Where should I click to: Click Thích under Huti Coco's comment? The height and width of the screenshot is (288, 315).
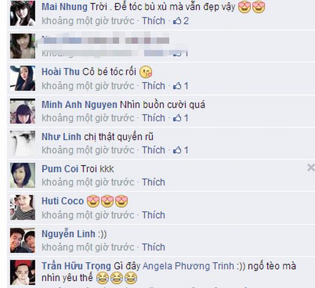click(154, 215)
